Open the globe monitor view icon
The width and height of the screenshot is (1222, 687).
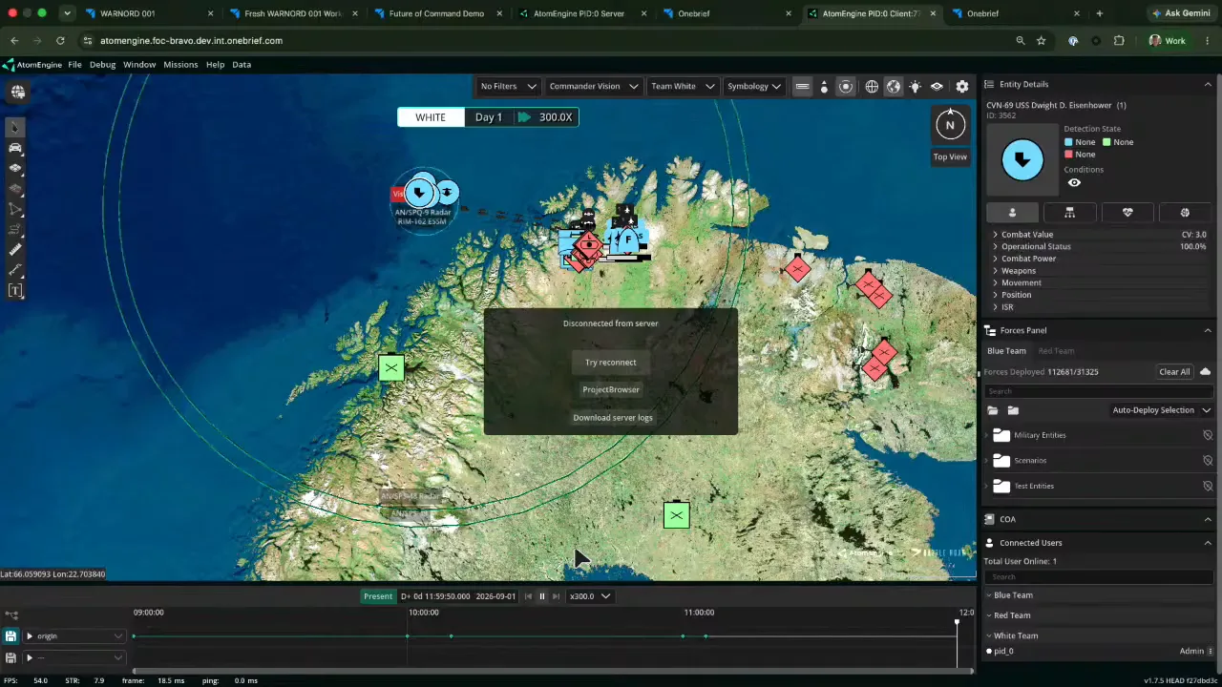pos(18,92)
